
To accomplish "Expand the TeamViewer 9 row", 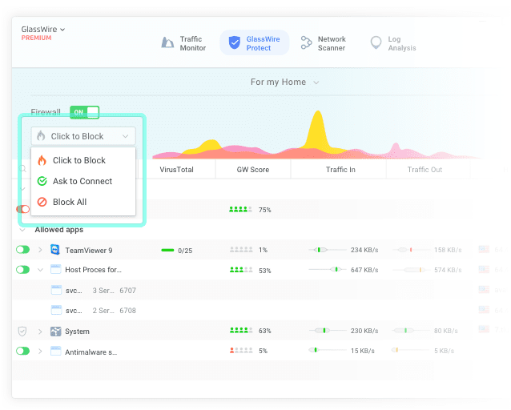I will pyautogui.click(x=40, y=250).
